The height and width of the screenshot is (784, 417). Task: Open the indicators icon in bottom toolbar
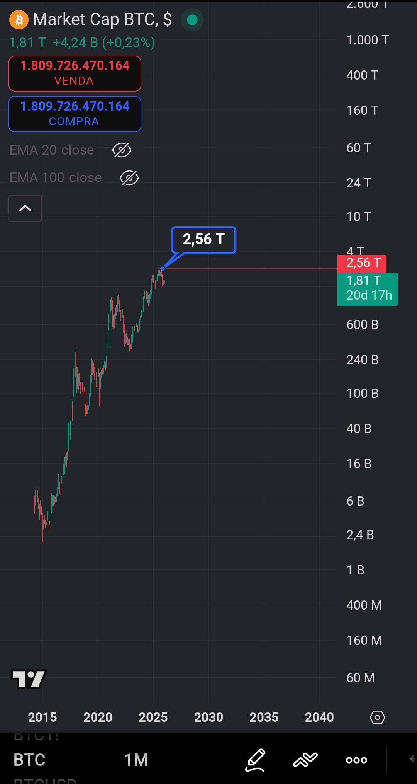point(305,760)
